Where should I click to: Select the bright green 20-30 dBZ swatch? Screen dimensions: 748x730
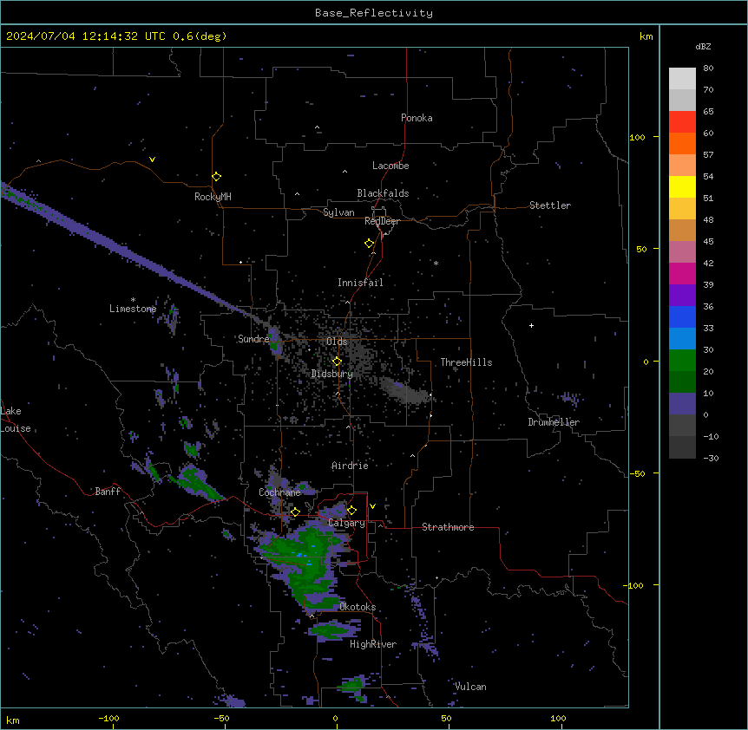pos(682,361)
